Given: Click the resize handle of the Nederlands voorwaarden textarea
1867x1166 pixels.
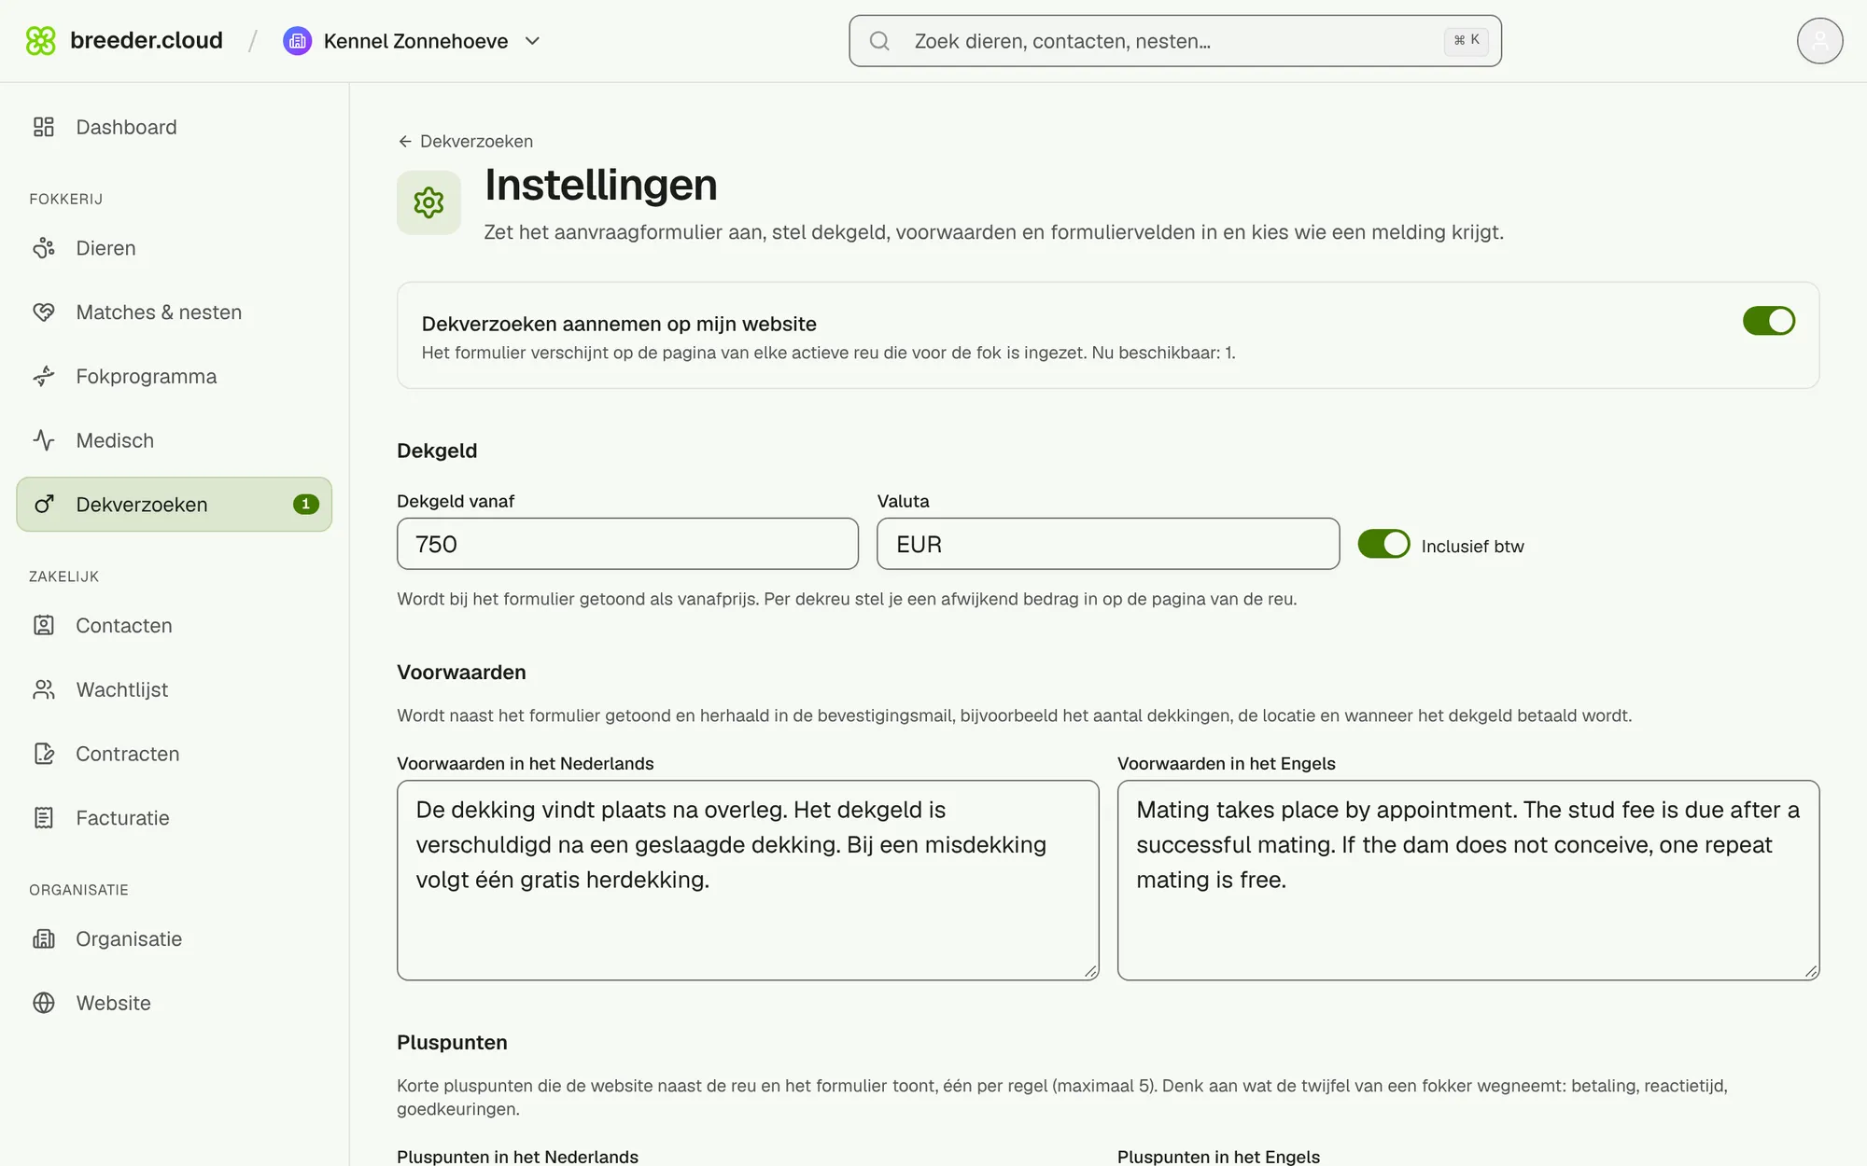Looking at the screenshot, I should (x=1090, y=972).
